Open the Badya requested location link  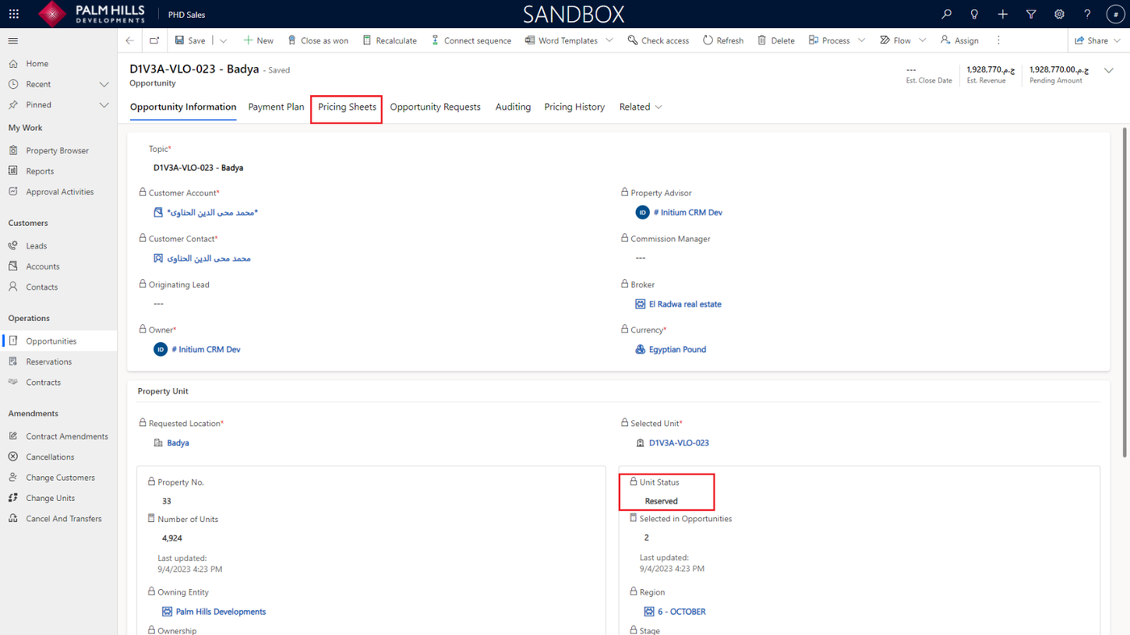point(178,443)
